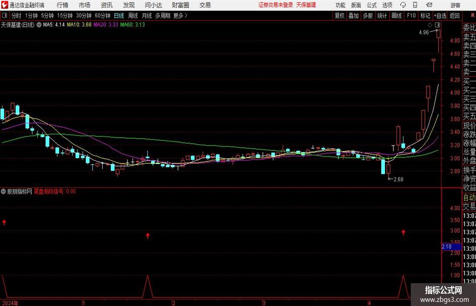Open the 行情 menu

tap(62, 5)
